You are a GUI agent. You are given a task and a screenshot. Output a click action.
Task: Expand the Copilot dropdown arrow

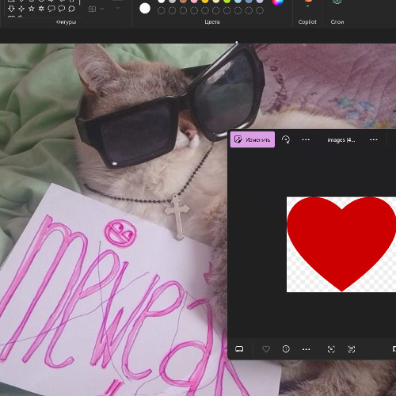pos(307,6)
